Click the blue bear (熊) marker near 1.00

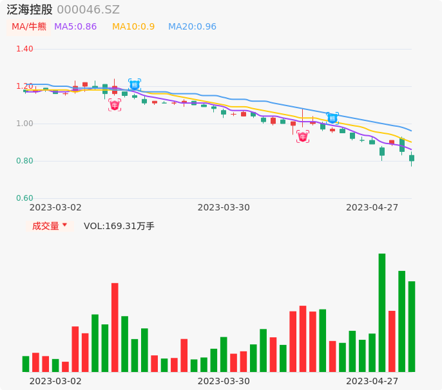click(x=332, y=118)
